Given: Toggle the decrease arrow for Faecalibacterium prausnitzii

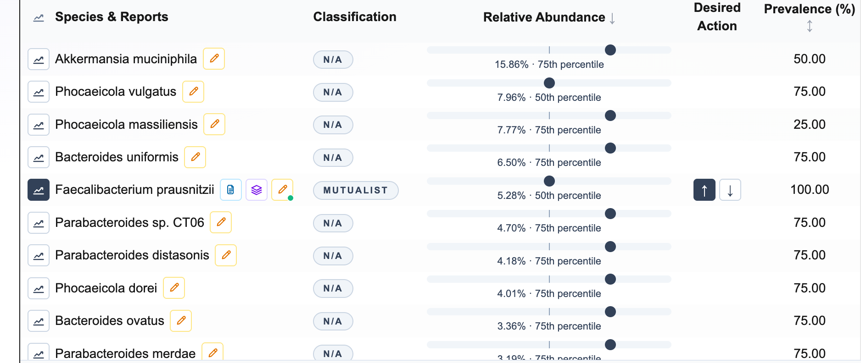Looking at the screenshot, I should click(x=730, y=190).
